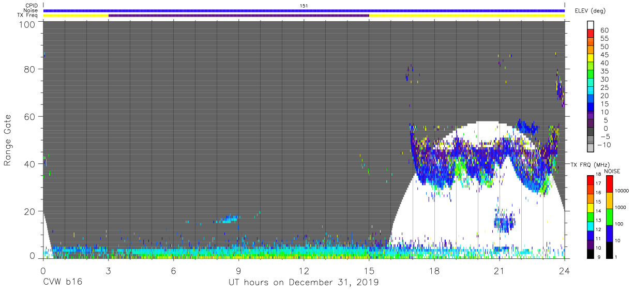
Task: Choose the black bottom swatch of NOISE colorbar
Action: (610, 250)
